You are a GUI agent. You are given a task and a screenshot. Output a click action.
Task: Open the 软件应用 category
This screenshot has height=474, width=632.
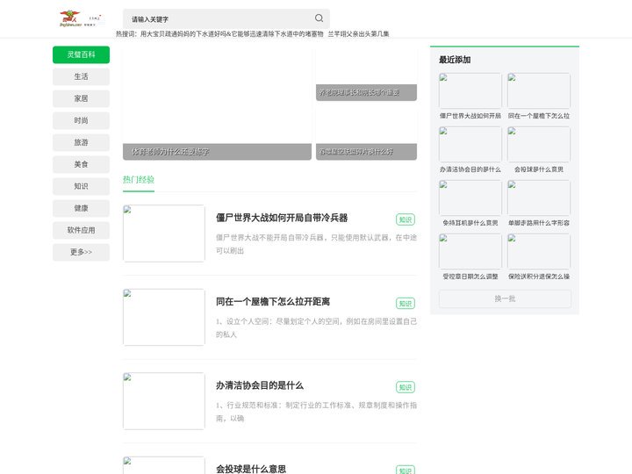(x=81, y=230)
